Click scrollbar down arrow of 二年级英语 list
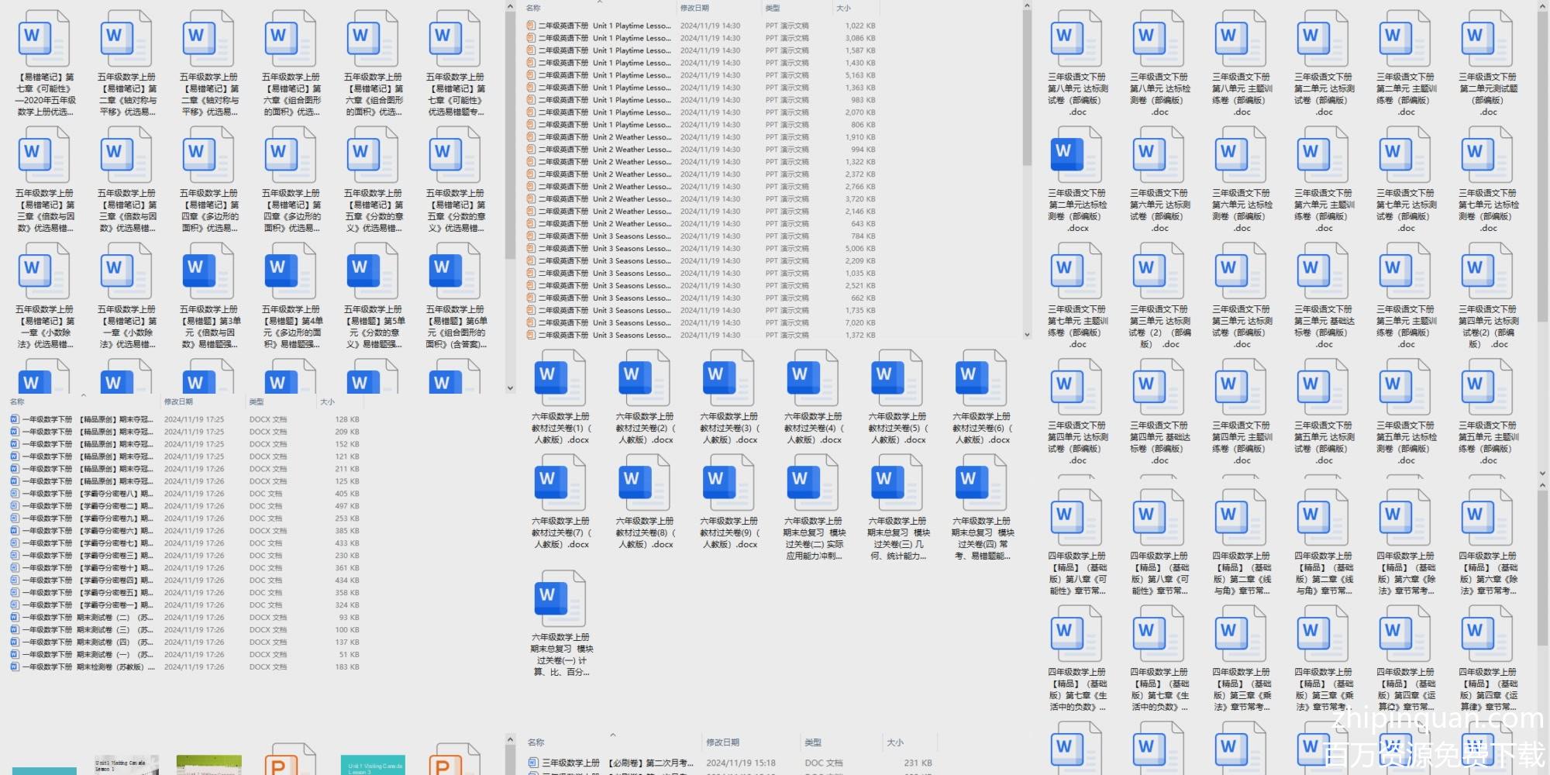 point(1027,335)
